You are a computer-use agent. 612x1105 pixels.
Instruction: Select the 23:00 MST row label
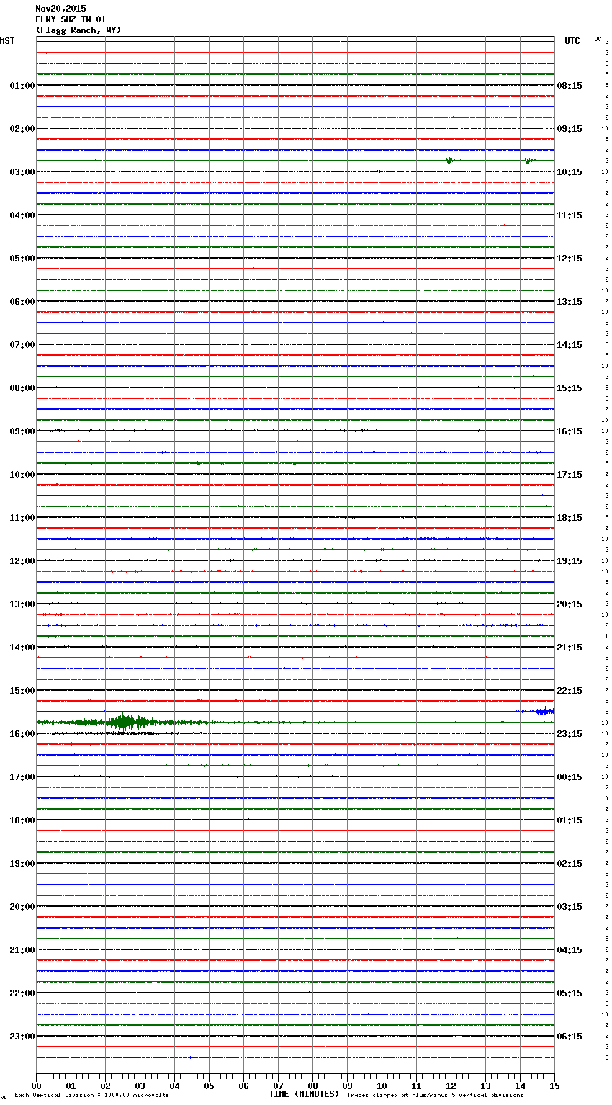click(22, 1037)
